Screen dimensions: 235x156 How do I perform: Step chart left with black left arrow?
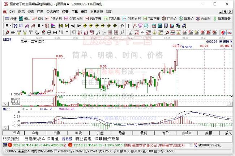(73, 26)
